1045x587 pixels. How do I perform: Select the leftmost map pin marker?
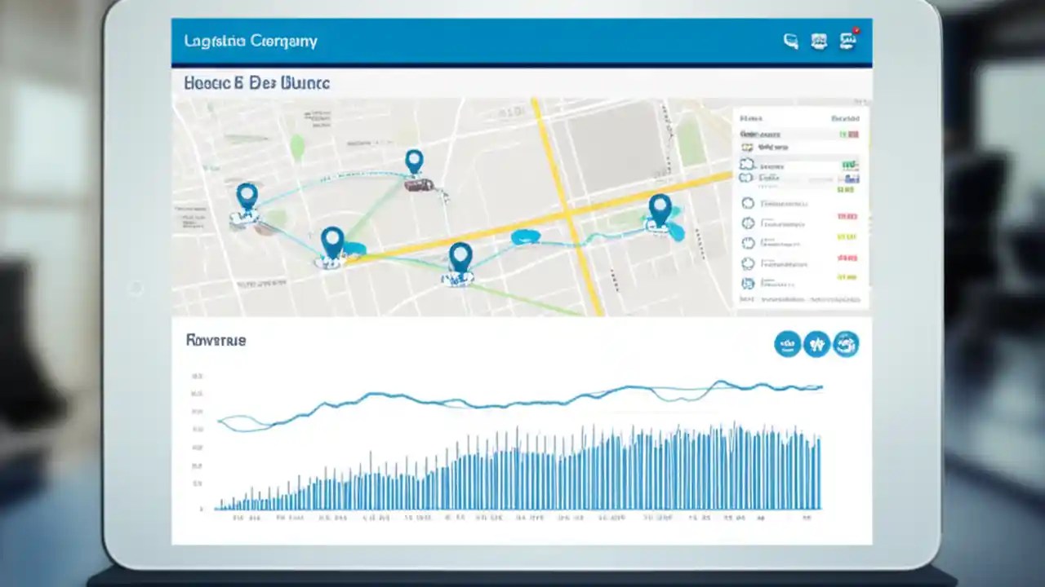coord(247,196)
